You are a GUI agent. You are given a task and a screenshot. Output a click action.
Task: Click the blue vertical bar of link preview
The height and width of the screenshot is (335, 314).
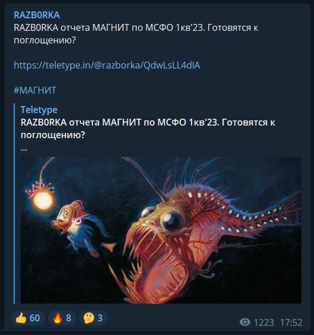click(x=14, y=203)
